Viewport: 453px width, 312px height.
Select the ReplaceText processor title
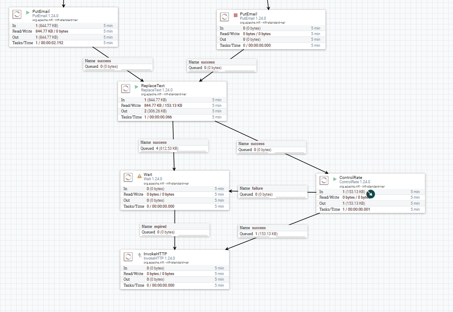click(x=153, y=85)
